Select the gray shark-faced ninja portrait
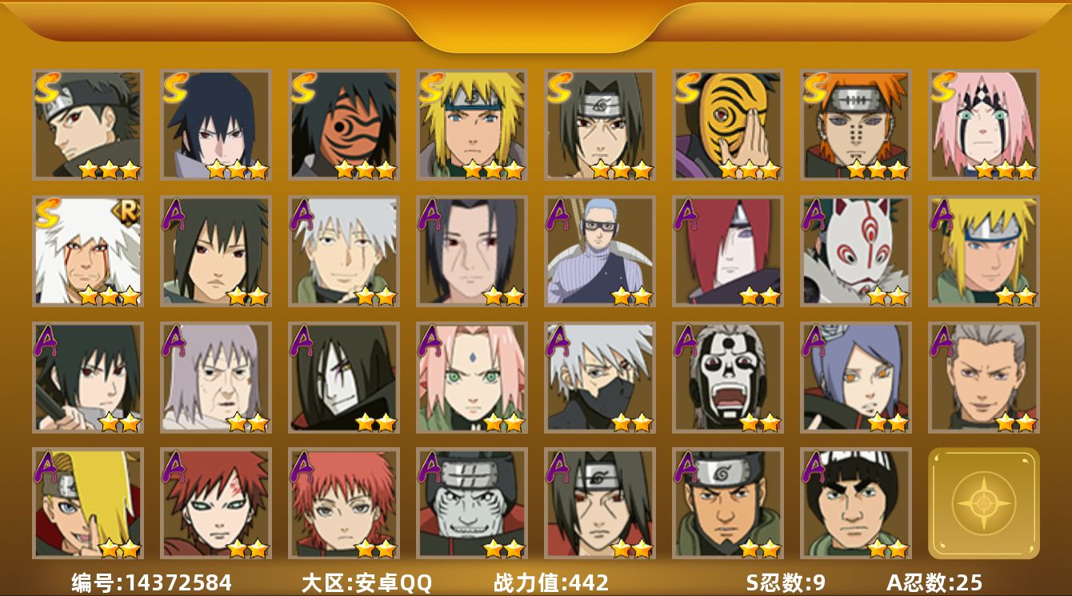 (472, 503)
